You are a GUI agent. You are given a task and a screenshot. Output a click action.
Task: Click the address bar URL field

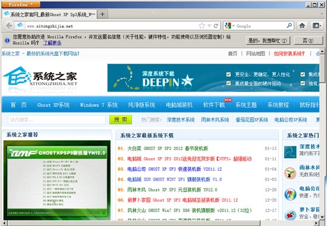click(112, 26)
